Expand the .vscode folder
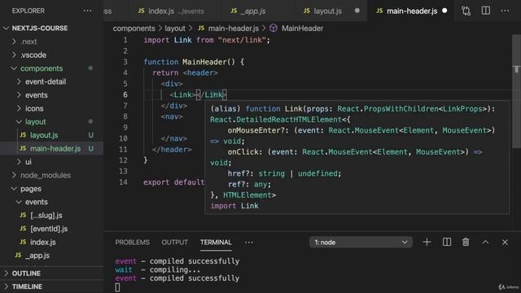The height and width of the screenshot is (293, 521). point(14,55)
